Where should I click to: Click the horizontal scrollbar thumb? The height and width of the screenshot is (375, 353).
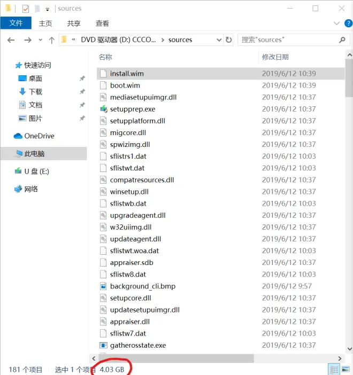176,358
